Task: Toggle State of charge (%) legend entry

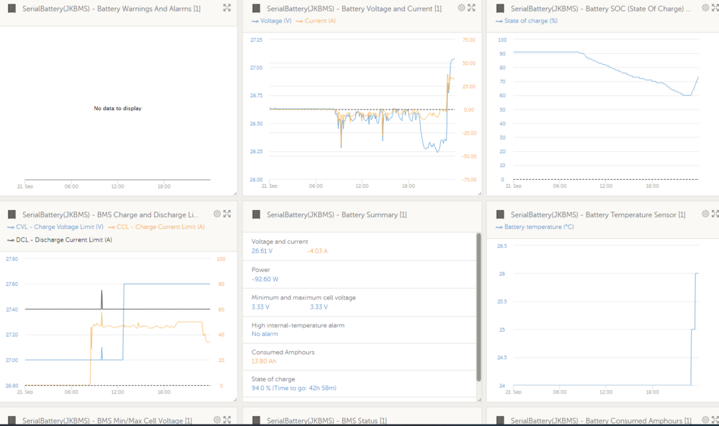Action: click(530, 21)
